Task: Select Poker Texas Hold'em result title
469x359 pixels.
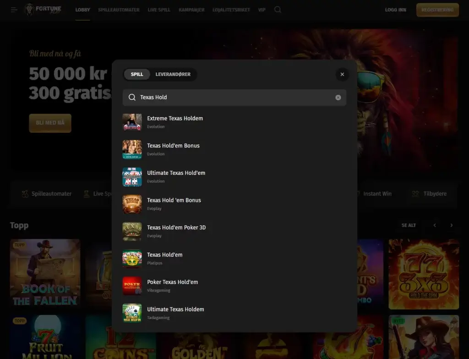Action: [x=173, y=282]
